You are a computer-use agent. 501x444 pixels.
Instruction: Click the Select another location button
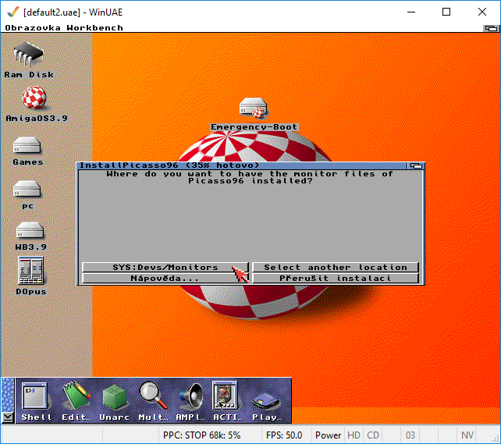tap(336, 268)
